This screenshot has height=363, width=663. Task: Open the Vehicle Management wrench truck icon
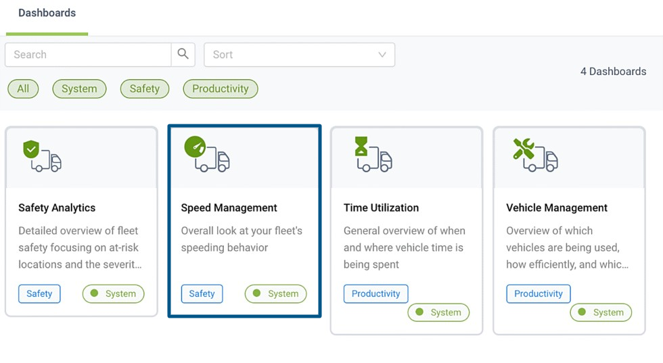click(535, 155)
